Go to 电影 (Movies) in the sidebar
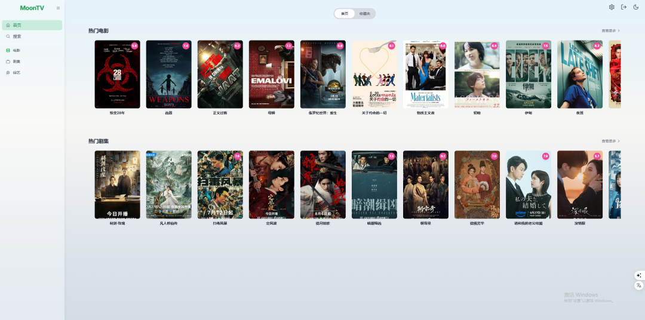 [17, 51]
